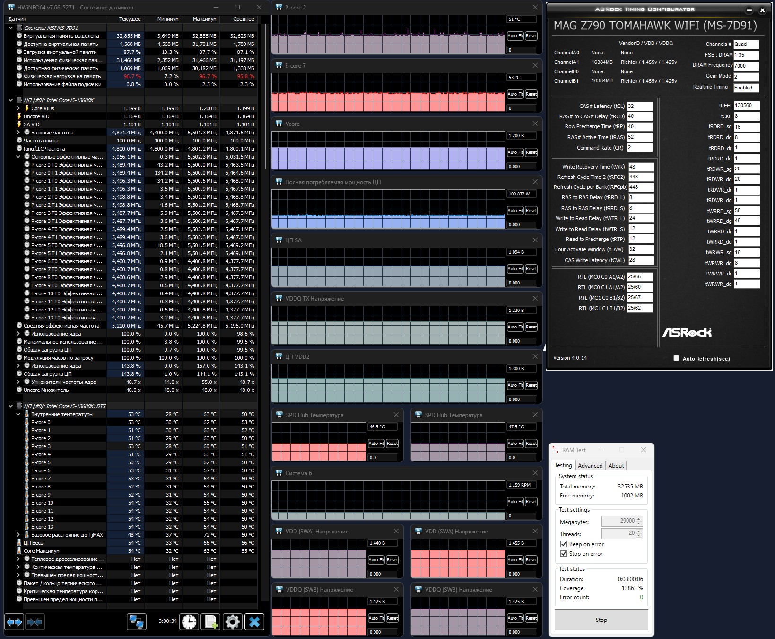The image size is (775, 639).
Task: Stop the running RAM Test
Action: click(x=601, y=620)
